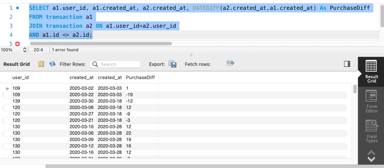Click the Export recordset to file icon
Screen dimensions: 384x168
[172, 64]
